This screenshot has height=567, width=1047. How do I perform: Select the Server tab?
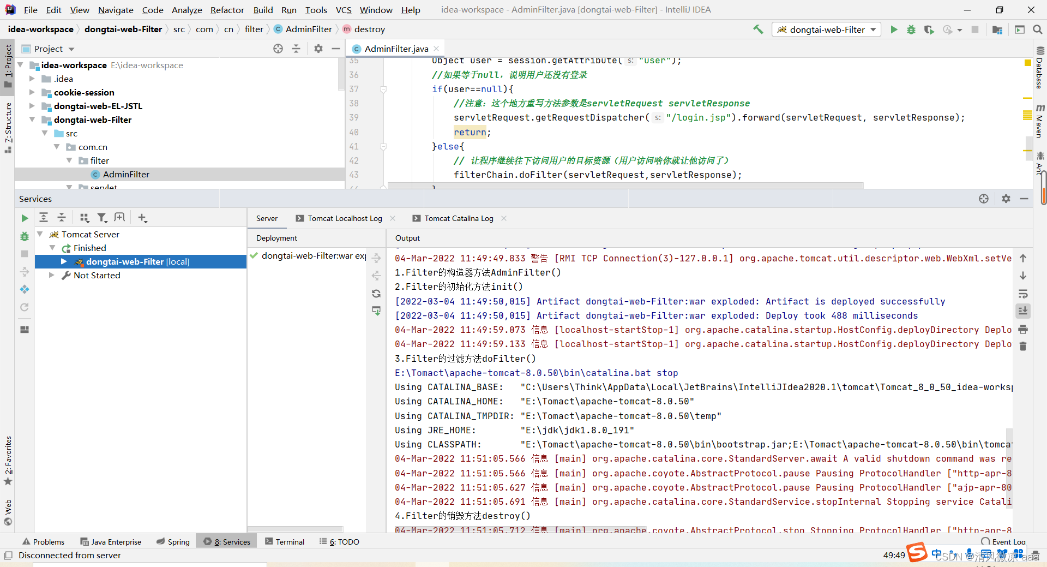coord(267,218)
